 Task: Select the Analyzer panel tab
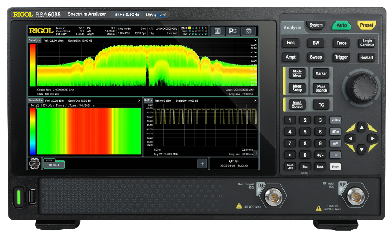[x=293, y=28]
